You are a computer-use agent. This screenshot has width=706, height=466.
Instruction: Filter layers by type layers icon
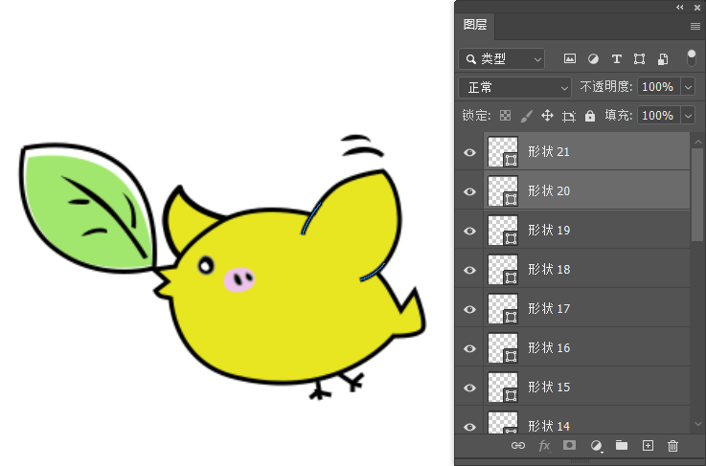point(616,59)
